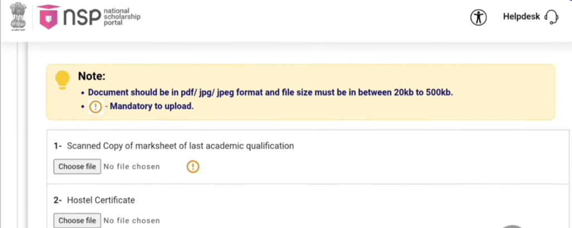Image resolution: width=572 pixels, height=228 pixels.
Task: Click the dark round button at bottom right
Action: pyautogui.click(x=513, y=226)
